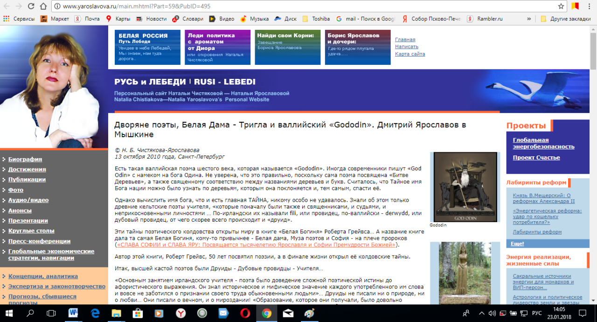
Task: Open the Видео bookmark
Action: 222,19
